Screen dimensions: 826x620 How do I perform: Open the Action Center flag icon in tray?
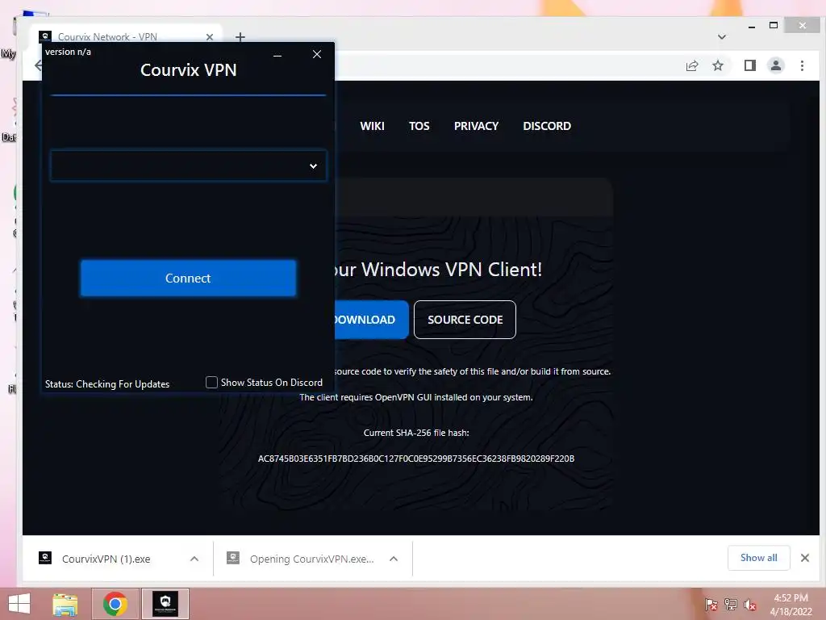coord(711,605)
